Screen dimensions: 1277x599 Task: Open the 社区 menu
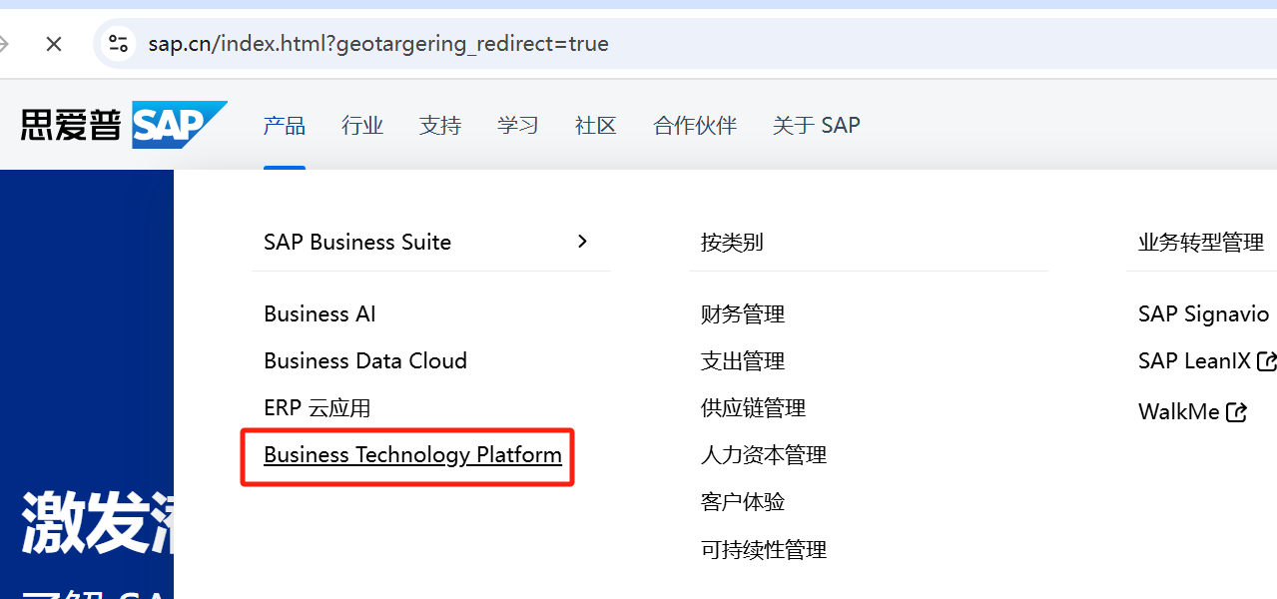pos(596,125)
